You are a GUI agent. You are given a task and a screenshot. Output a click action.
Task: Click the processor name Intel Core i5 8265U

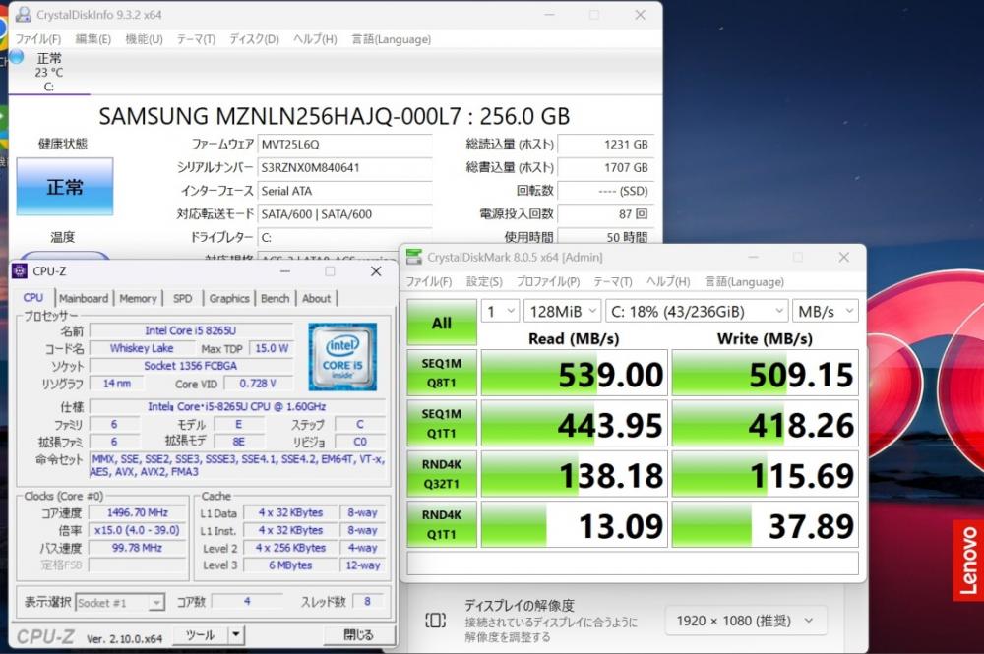click(x=191, y=330)
